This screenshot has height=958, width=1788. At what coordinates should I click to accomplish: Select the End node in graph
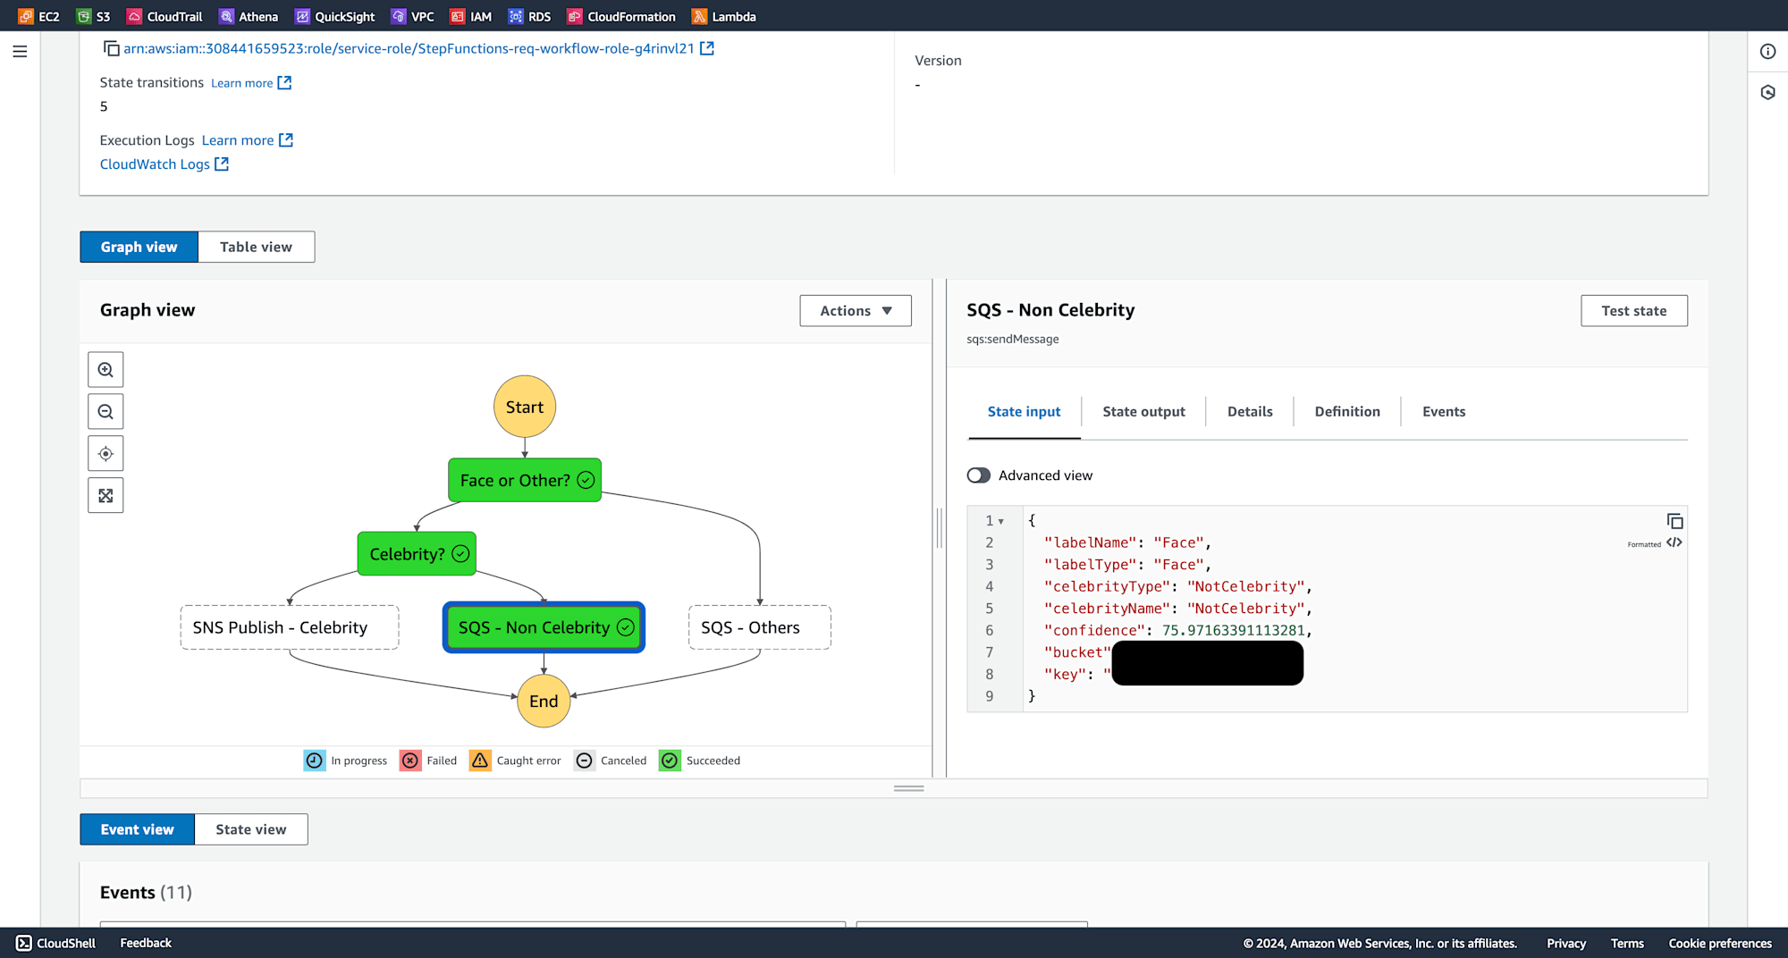pyautogui.click(x=544, y=702)
